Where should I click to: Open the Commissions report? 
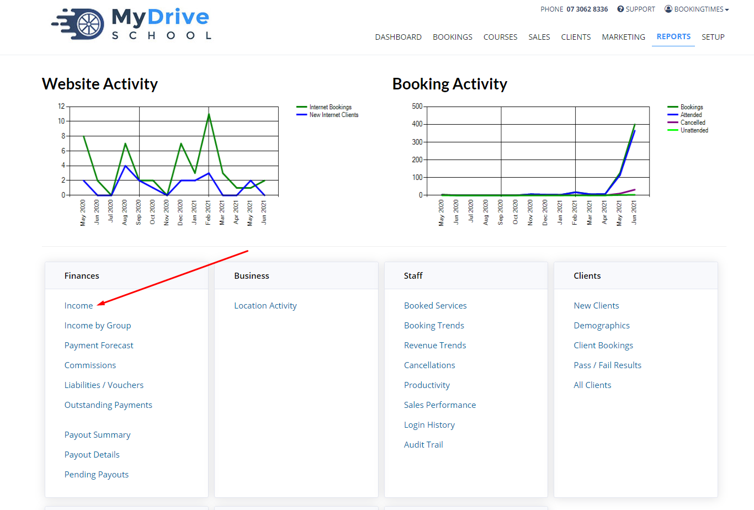(90, 365)
